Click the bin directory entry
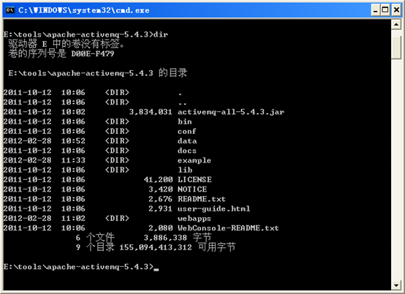Screen dimensions: 405x294 coord(185,121)
